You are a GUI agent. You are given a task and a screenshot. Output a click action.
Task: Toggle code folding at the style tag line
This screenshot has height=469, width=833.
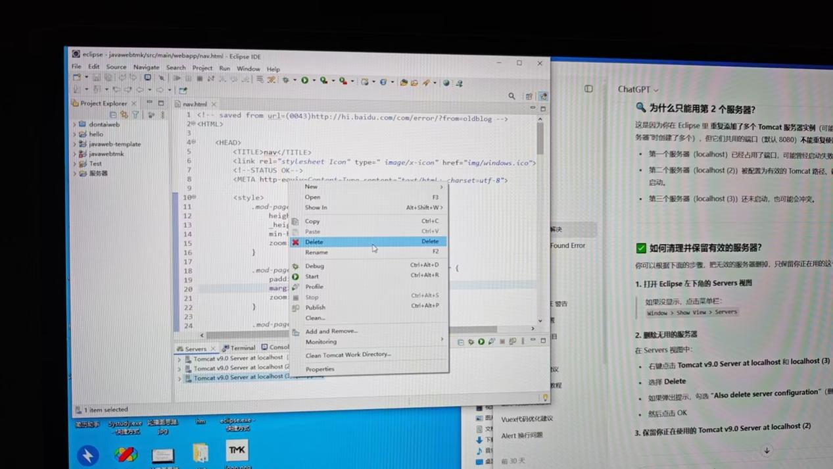194,197
